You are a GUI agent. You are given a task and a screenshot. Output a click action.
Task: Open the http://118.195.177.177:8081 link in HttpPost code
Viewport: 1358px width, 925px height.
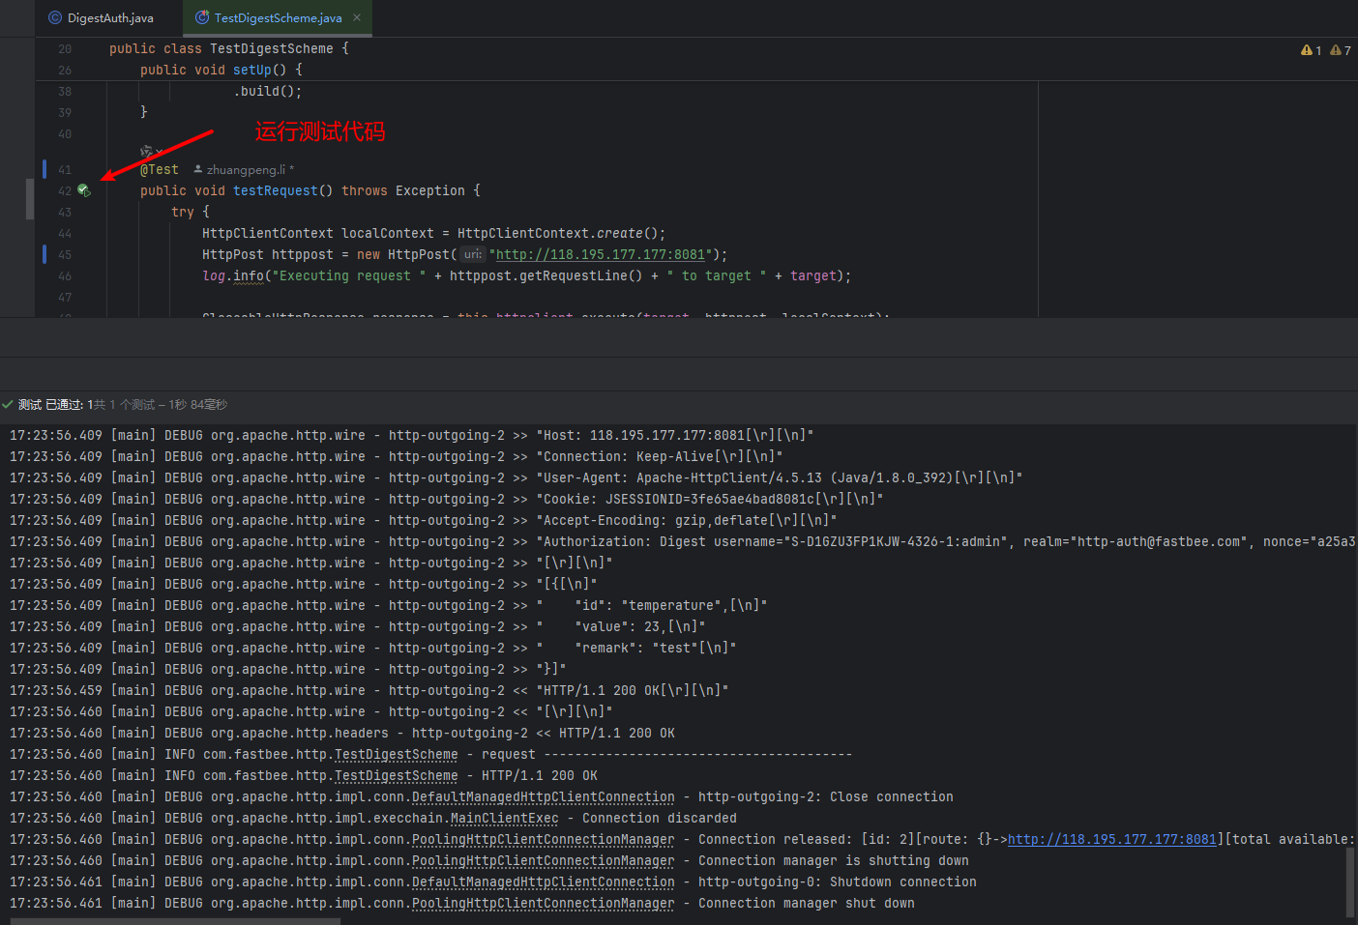601,254
